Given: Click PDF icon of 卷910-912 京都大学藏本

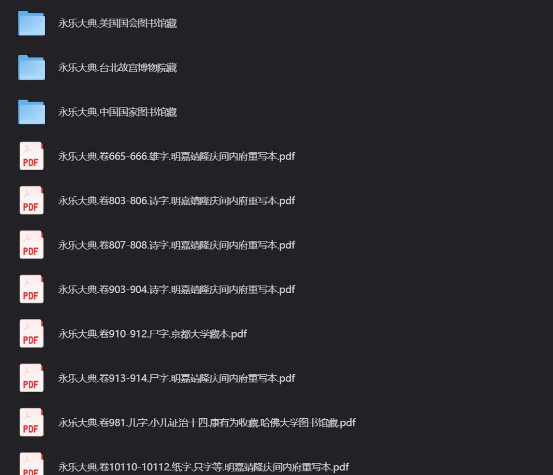Looking at the screenshot, I should pos(31,333).
